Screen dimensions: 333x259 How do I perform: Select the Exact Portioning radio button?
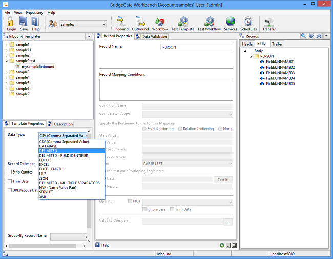pyautogui.click(x=144, y=129)
